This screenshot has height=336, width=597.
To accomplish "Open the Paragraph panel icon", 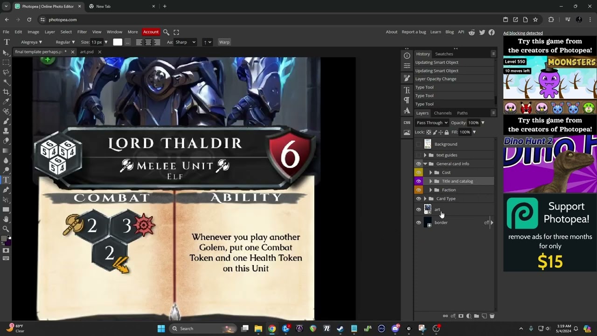I will click(407, 100).
